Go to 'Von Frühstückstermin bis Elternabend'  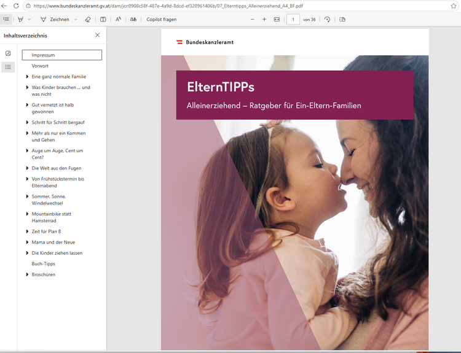(58, 182)
